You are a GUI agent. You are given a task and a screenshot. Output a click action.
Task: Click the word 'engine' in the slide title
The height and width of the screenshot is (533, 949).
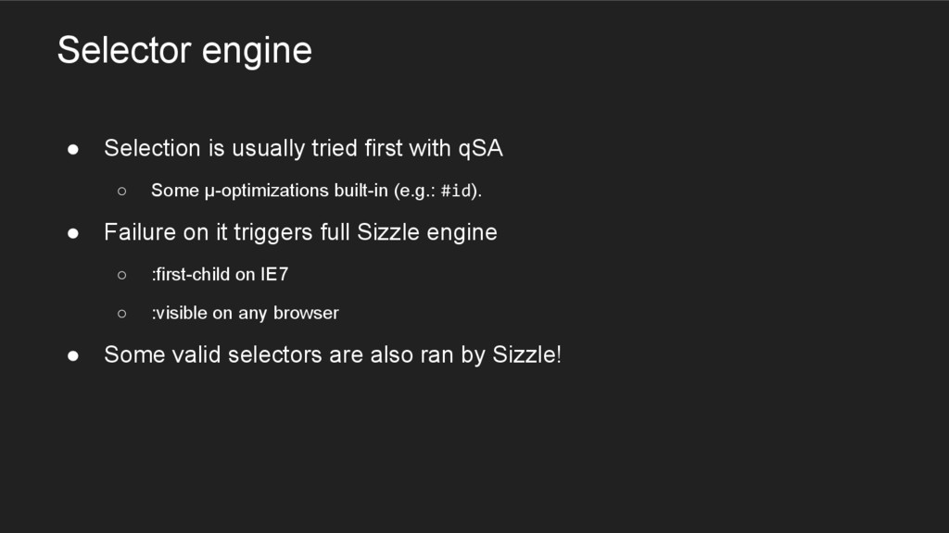[257, 52]
